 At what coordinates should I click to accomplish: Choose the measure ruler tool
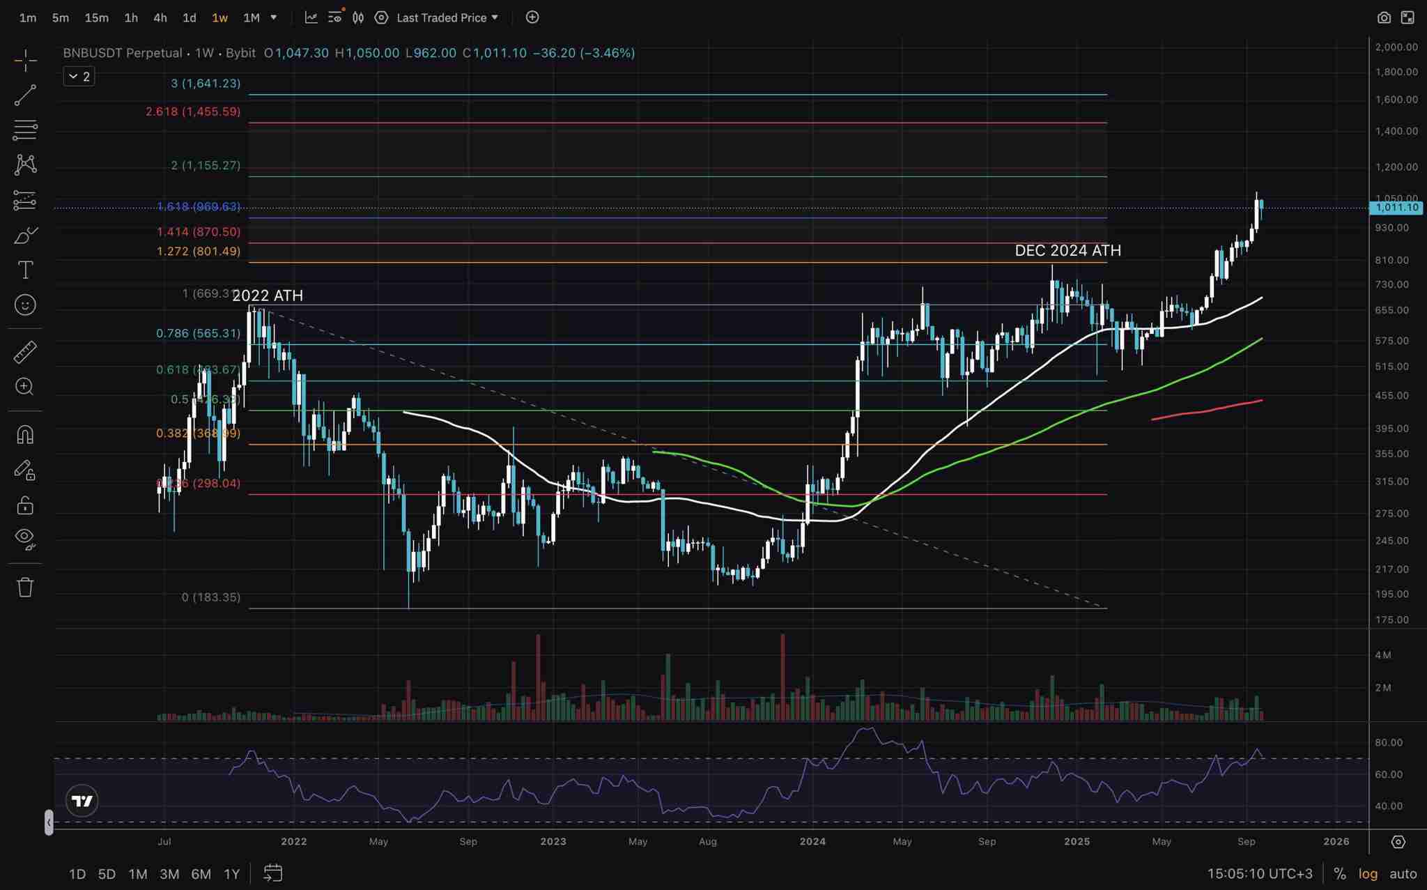[x=25, y=352]
